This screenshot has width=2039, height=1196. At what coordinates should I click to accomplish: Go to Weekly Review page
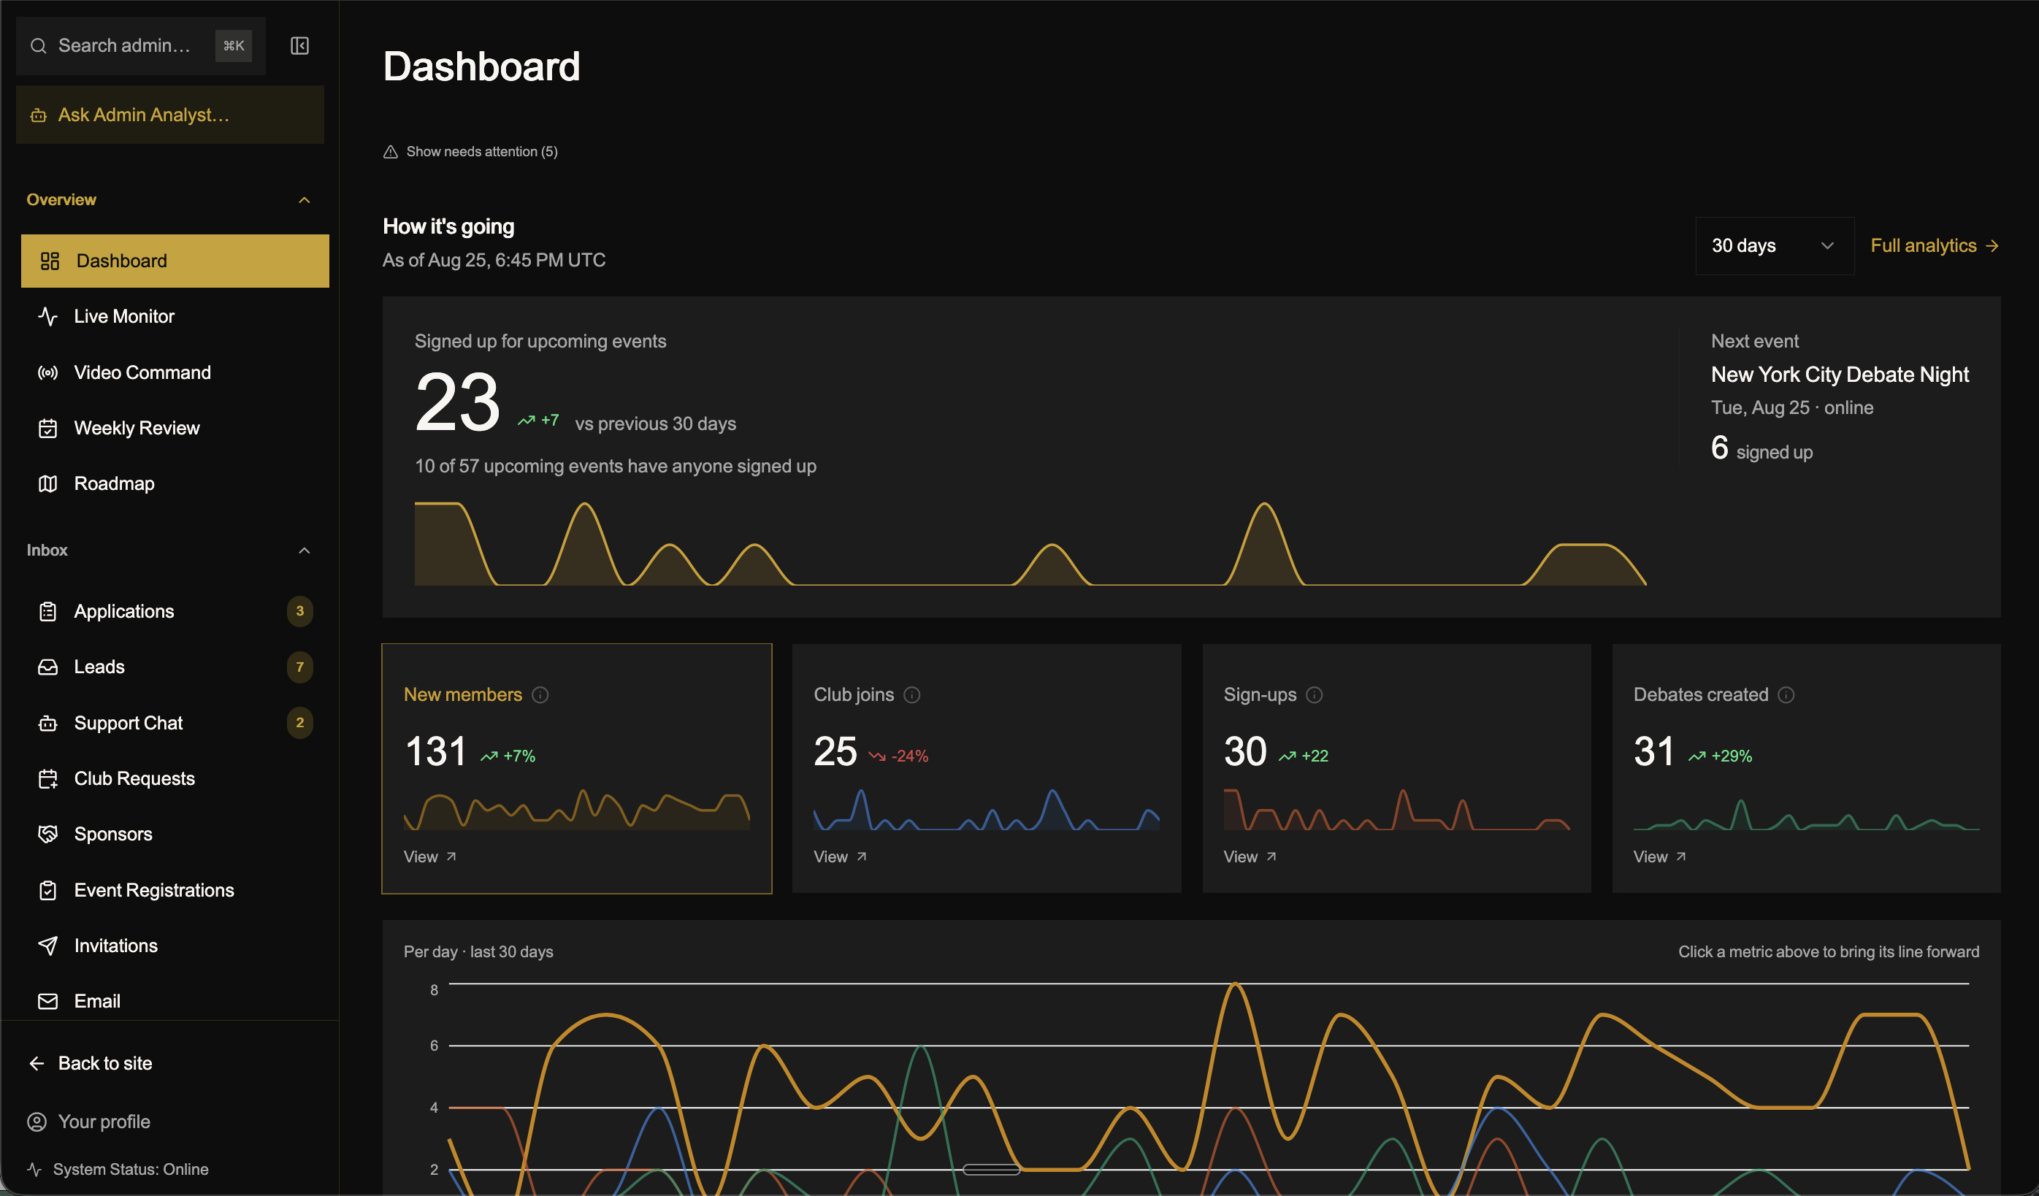(x=175, y=428)
